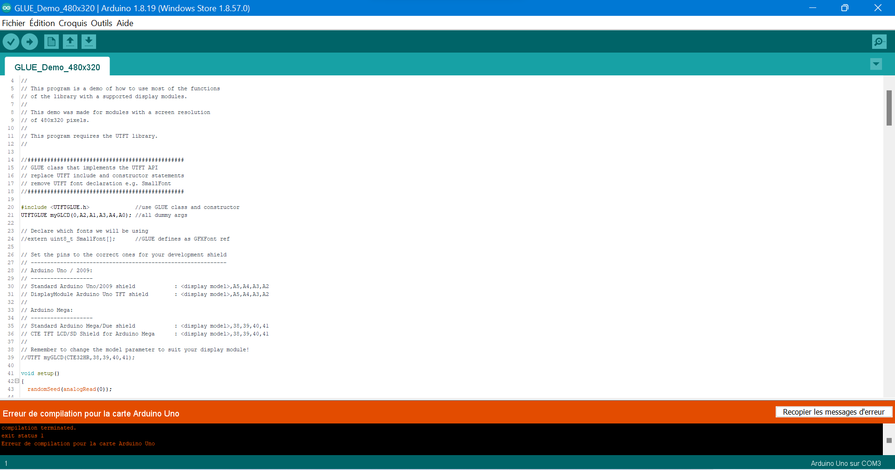The image size is (895, 470).
Task: Save the sketch with Save icon
Action: click(x=89, y=42)
